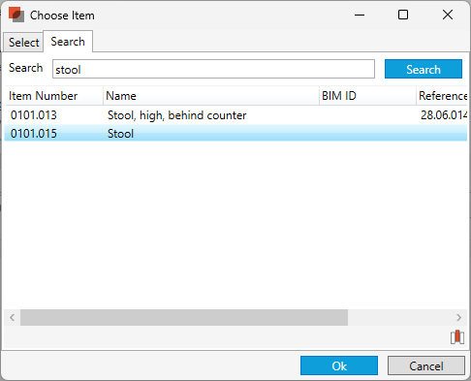Confirm selection with the Ok button

(339, 365)
